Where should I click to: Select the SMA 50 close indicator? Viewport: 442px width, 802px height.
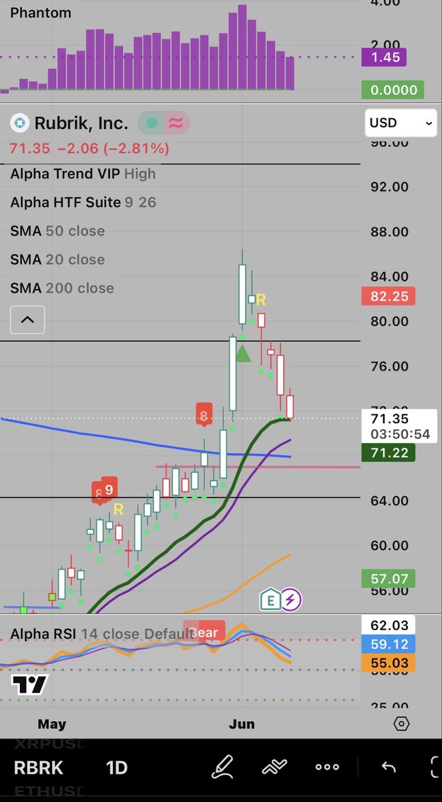click(x=57, y=231)
